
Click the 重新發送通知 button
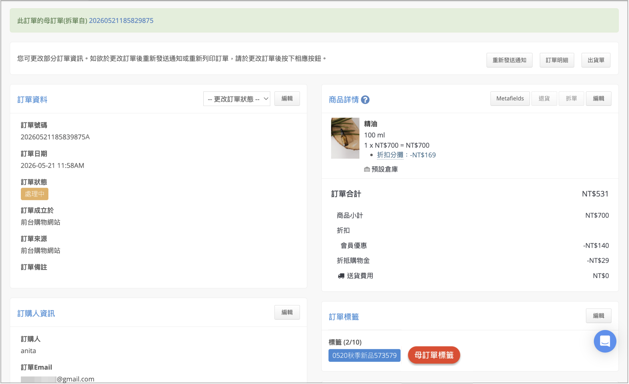(x=509, y=60)
